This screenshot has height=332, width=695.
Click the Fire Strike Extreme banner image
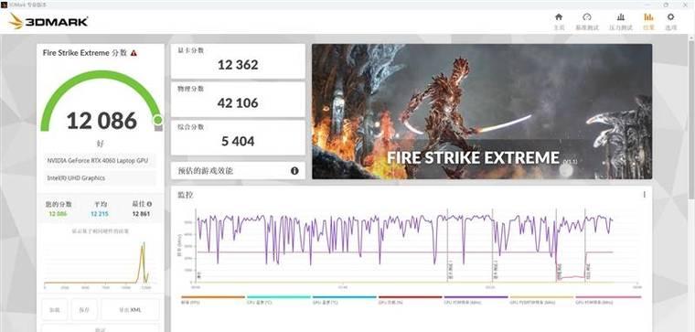(482, 112)
